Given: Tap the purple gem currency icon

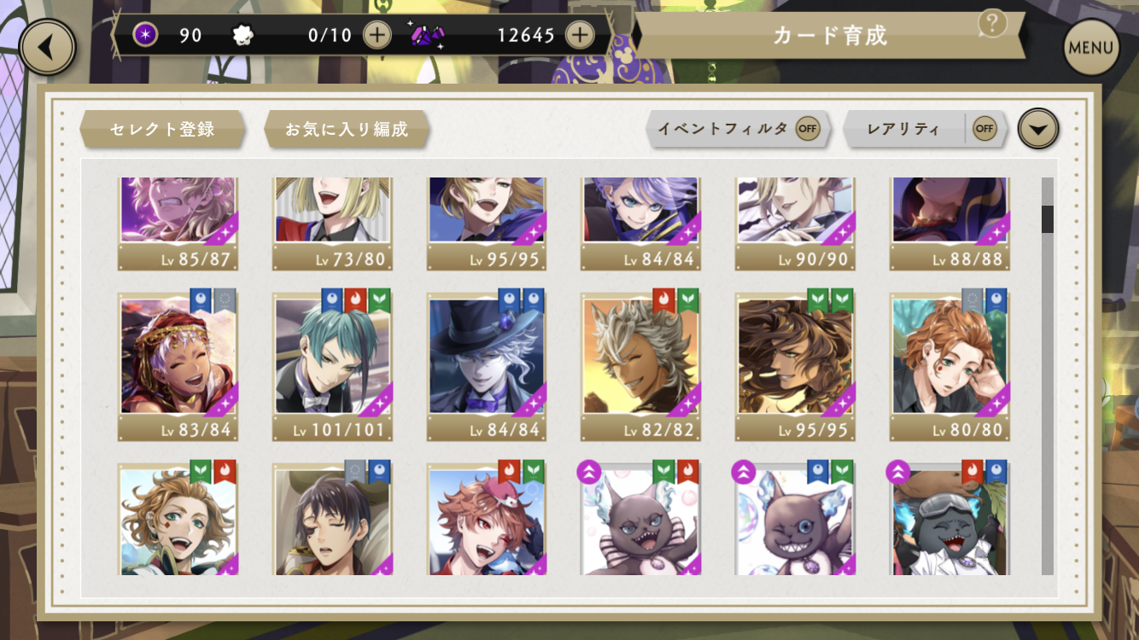Looking at the screenshot, I should (x=424, y=35).
